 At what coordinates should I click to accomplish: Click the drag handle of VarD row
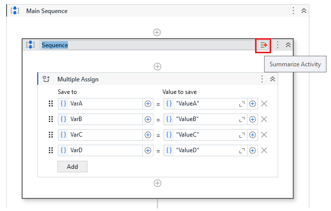pos(51,150)
